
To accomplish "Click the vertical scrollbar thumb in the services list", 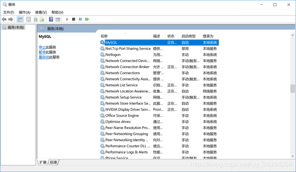I will 292,89.
